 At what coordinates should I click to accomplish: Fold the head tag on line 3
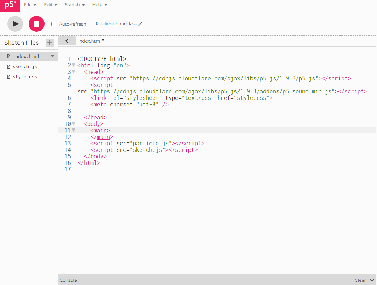[x=73, y=72]
